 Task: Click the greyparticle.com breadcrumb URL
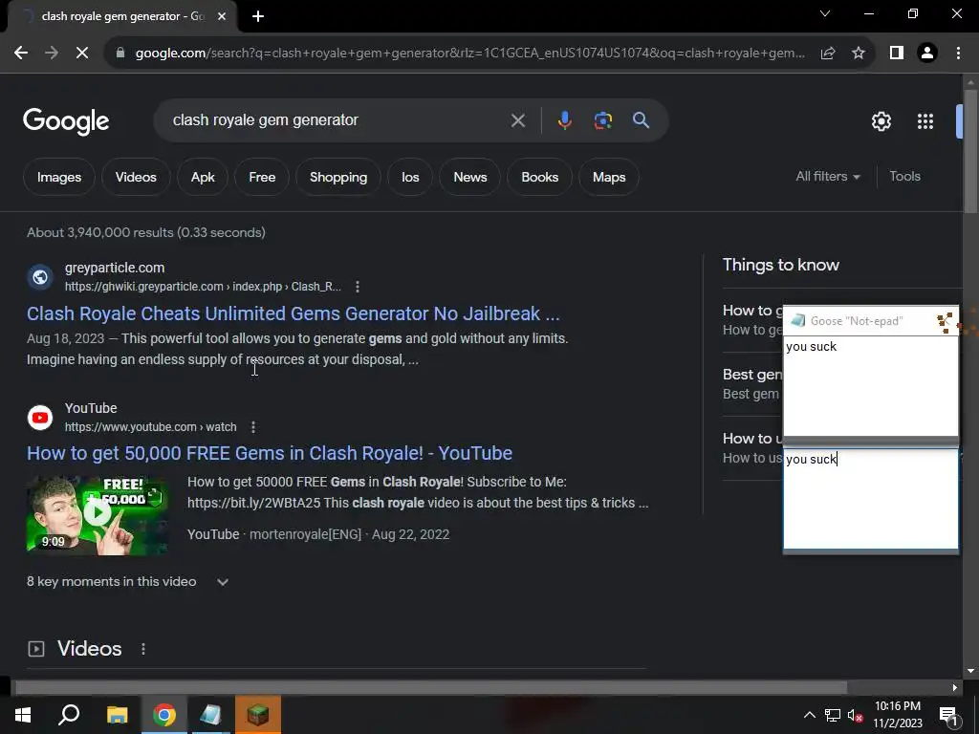[203, 287]
